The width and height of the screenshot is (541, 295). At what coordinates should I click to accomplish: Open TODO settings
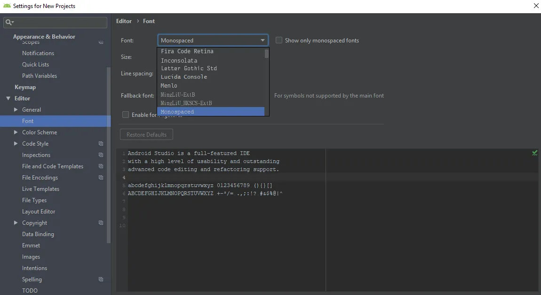pos(30,290)
